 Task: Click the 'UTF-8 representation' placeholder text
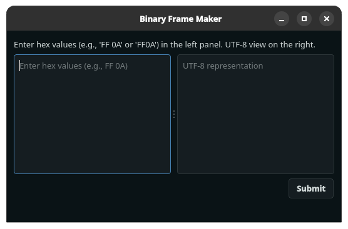pos(223,66)
